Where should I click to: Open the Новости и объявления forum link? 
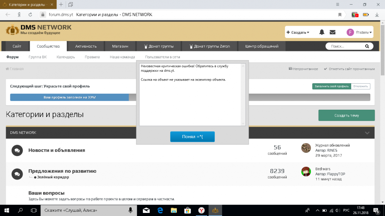click(x=57, y=150)
